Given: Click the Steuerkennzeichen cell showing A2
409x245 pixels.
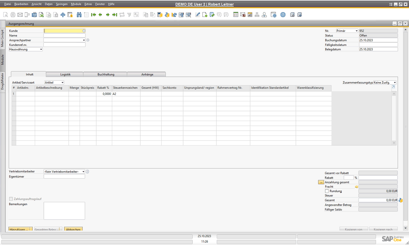Looking at the screenshot, I should tap(126, 94).
